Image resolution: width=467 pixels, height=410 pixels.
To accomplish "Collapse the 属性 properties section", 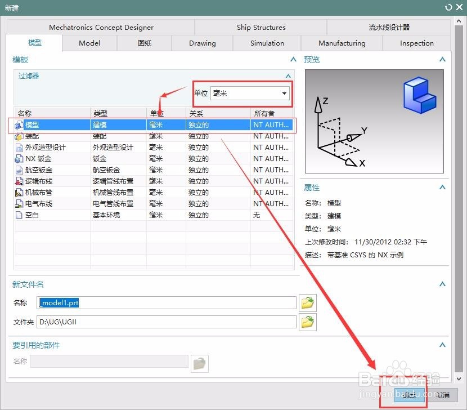I will click(443, 187).
